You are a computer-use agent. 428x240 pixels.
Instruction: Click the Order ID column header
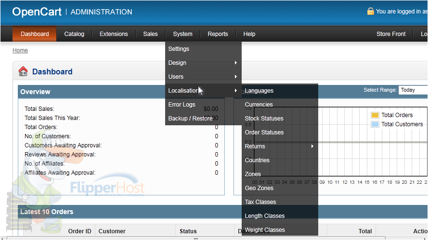[80, 231]
